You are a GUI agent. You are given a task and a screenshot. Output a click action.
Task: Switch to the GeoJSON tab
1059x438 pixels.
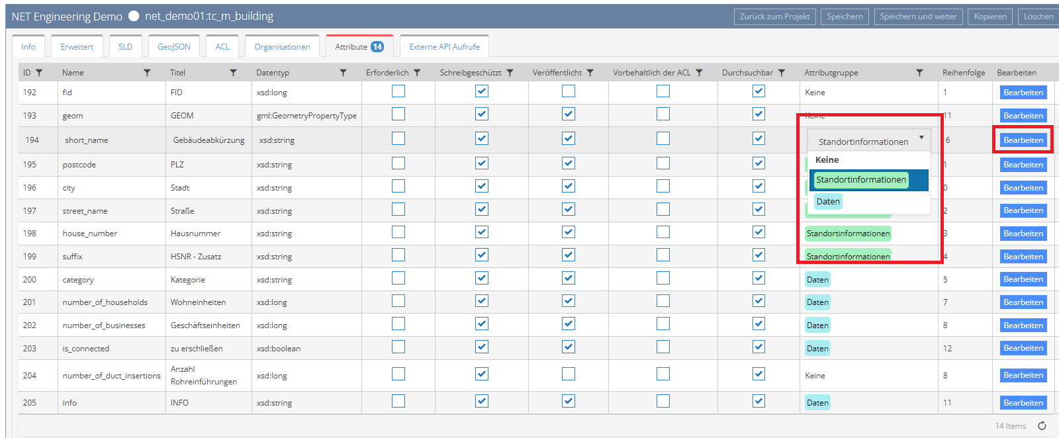coord(174,46)
